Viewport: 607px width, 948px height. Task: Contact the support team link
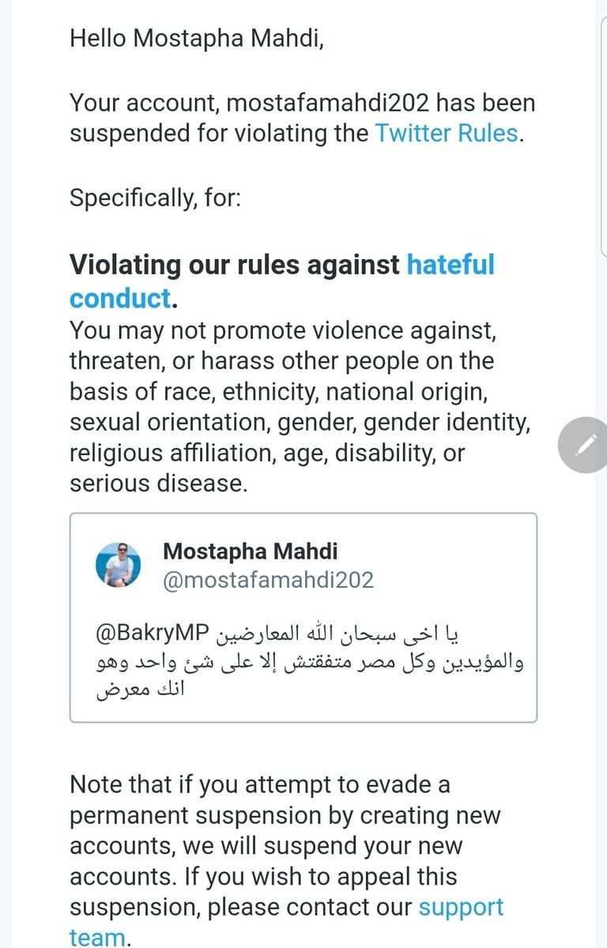(460, 907)
